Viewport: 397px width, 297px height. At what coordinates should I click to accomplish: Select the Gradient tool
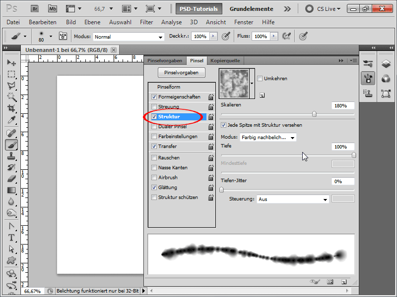(x=11, y=190)
